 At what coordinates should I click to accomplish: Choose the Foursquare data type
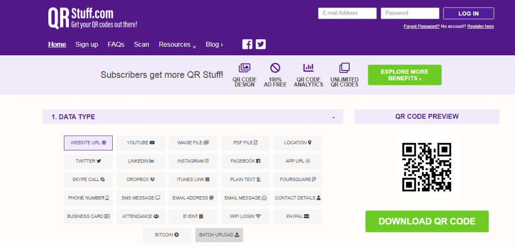click(298, 180)
